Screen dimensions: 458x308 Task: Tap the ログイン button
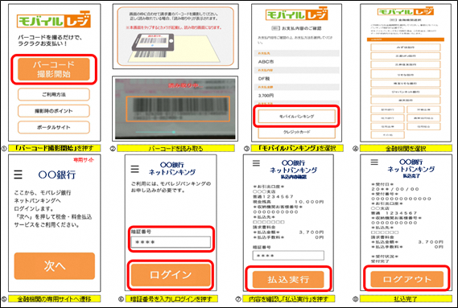(x=171, y=275)
